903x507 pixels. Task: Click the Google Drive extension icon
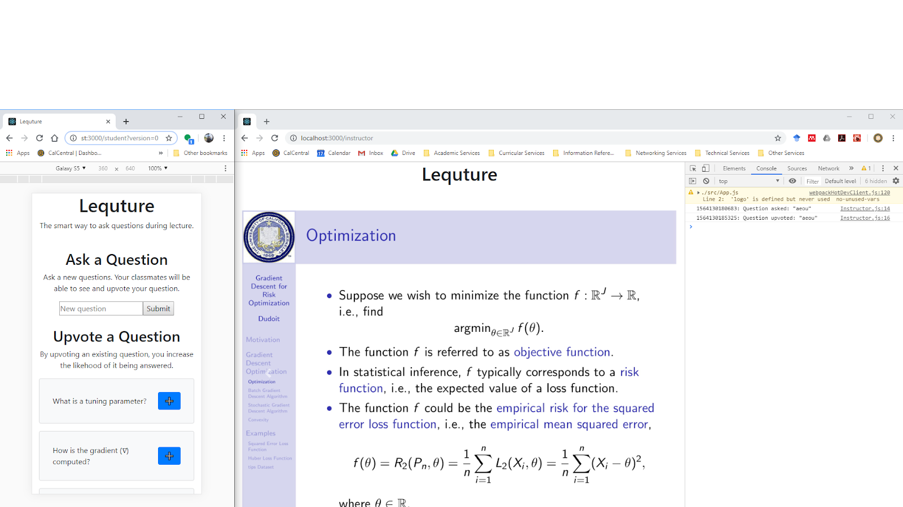[827, 138]
